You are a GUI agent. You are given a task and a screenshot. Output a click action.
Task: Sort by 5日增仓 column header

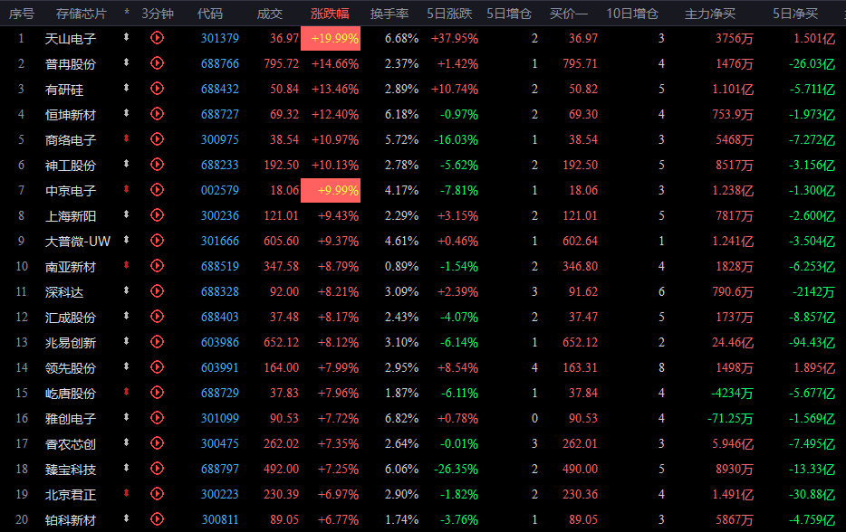coord(509,14)
